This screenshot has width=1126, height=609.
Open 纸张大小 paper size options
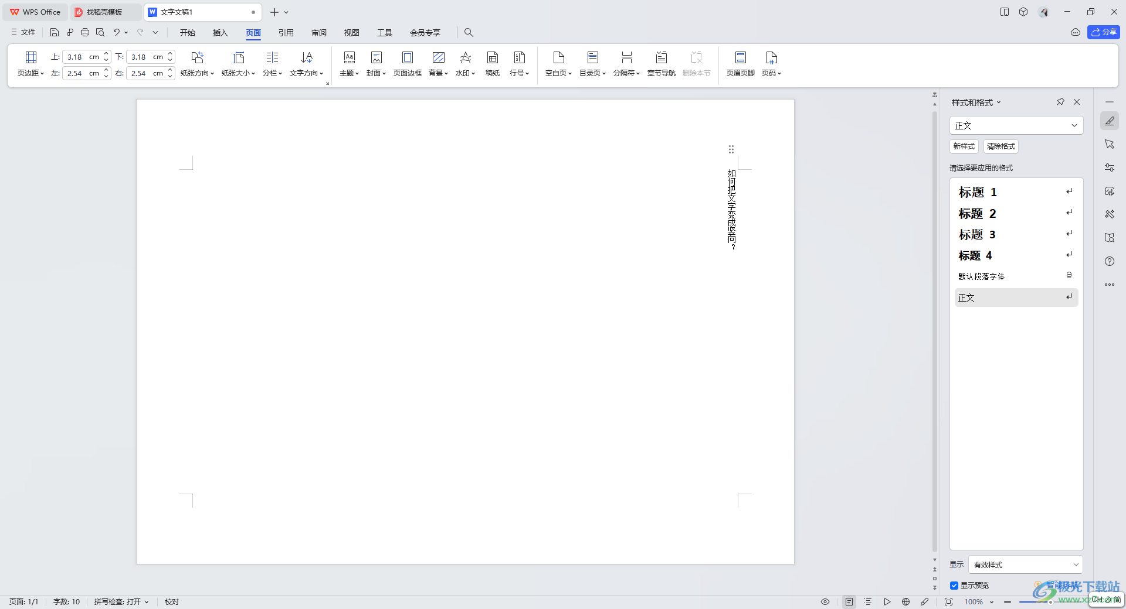pyautogui.click(x=238, y=64)
